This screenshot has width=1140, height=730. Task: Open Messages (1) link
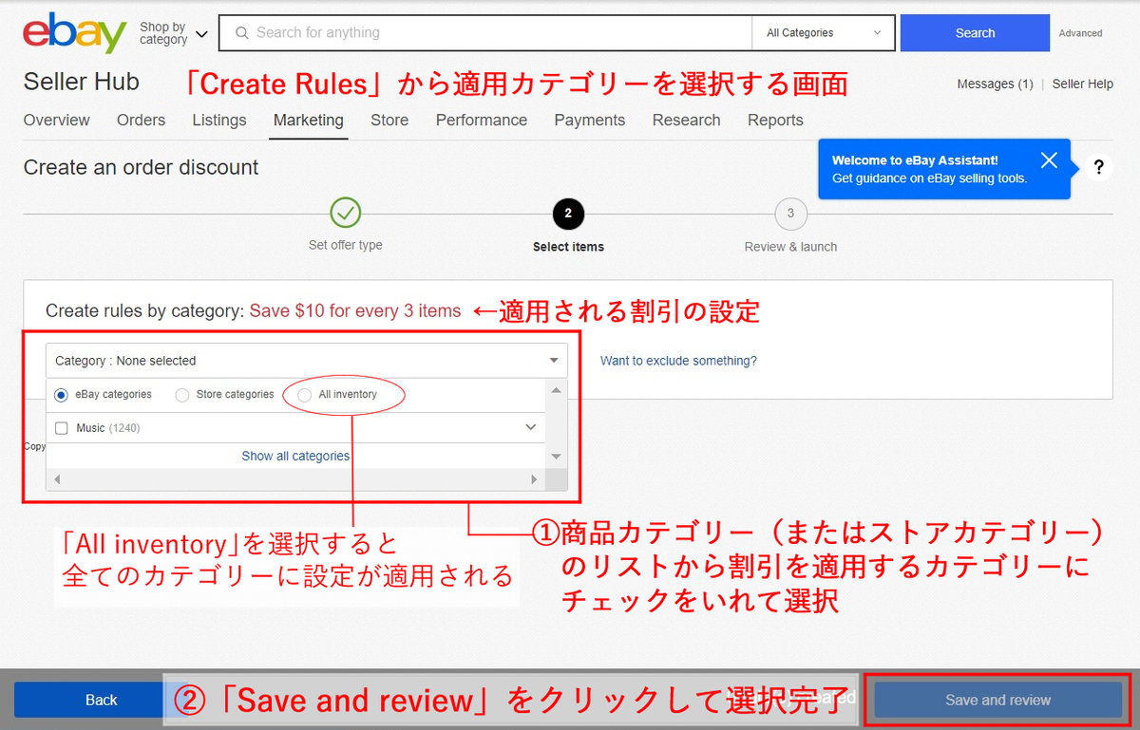996,84
